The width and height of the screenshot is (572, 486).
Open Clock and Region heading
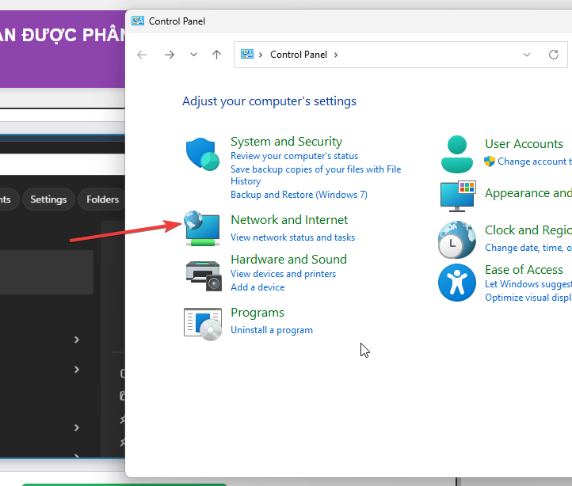(x=528, y=230)
